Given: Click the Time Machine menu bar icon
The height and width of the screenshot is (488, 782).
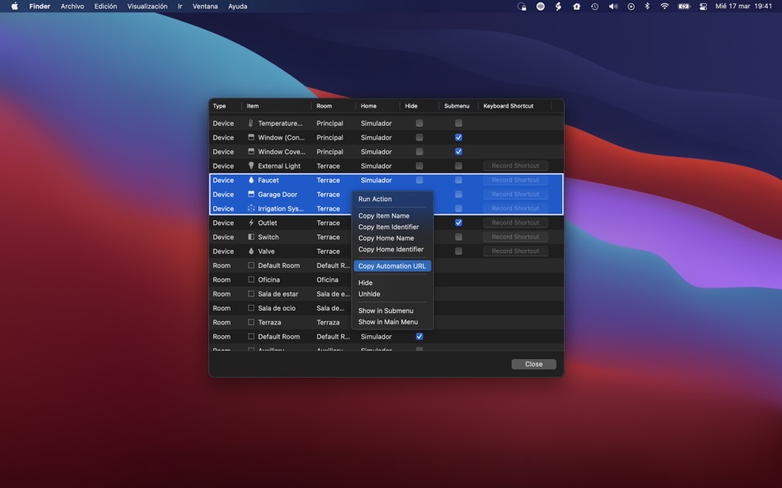Looking at the screenshot, I should [594, 7].
